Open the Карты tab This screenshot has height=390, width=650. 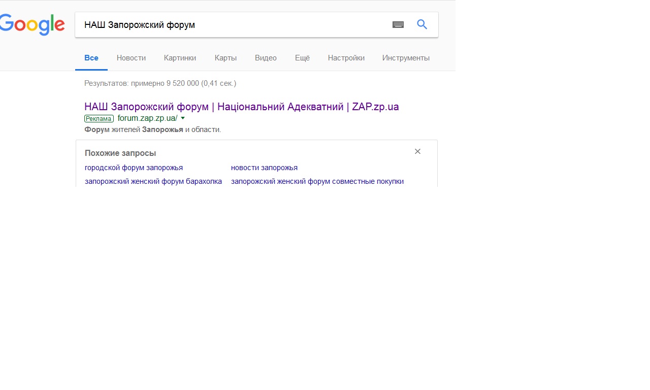click(225, 58)
